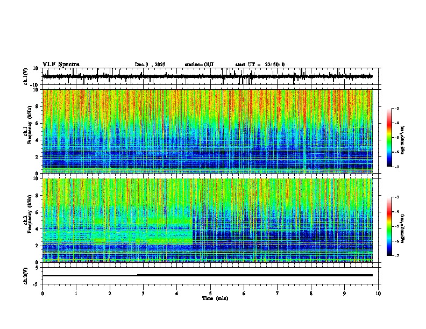Image resolution: width=426 pixels, height=329 pixels.
Task: Click time axis tick label '3'
Action: click(143, 293)
